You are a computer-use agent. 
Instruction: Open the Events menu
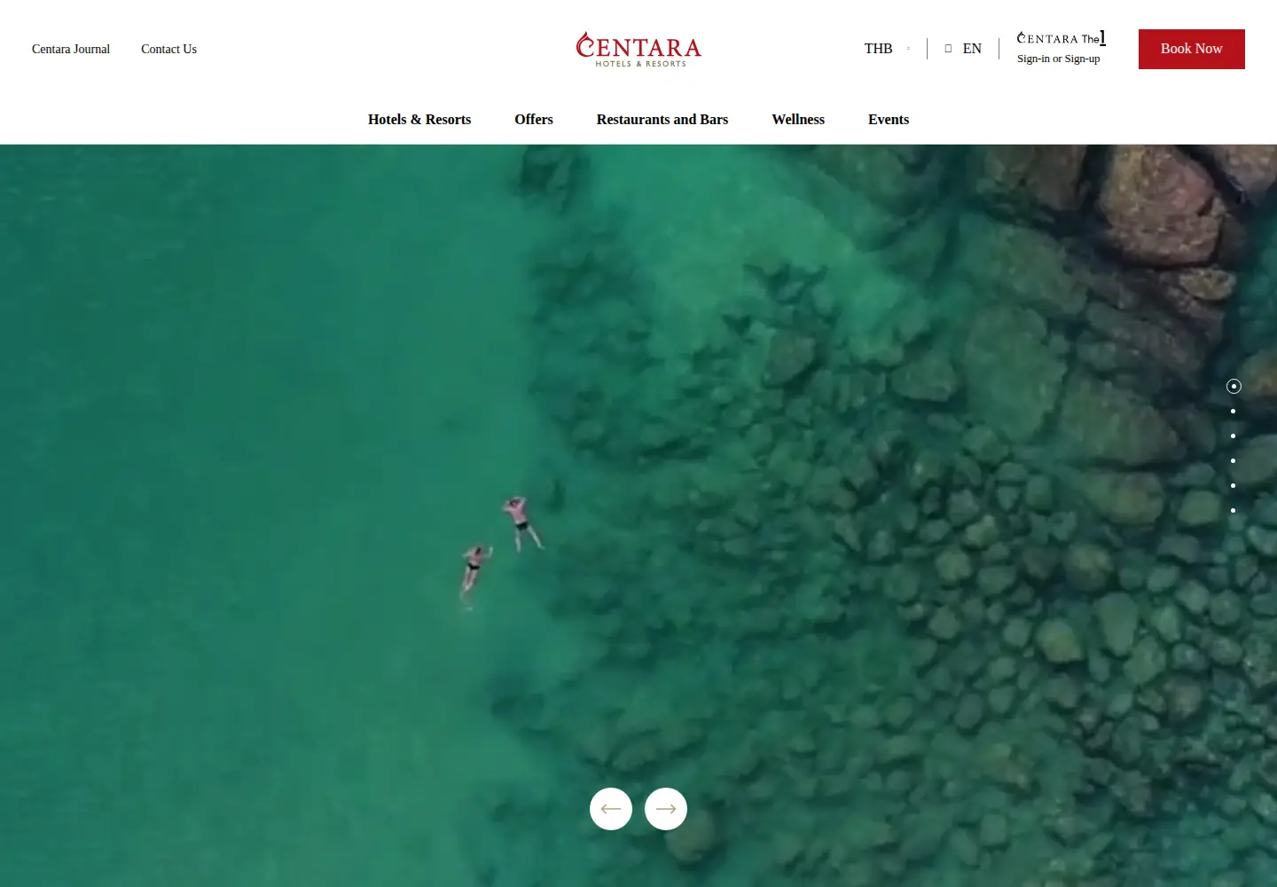coord(889,119)
